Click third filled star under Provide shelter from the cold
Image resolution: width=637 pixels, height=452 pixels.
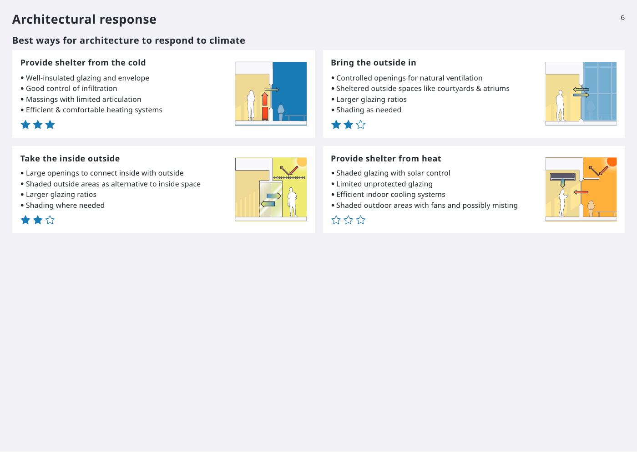(x=50, y=125)
